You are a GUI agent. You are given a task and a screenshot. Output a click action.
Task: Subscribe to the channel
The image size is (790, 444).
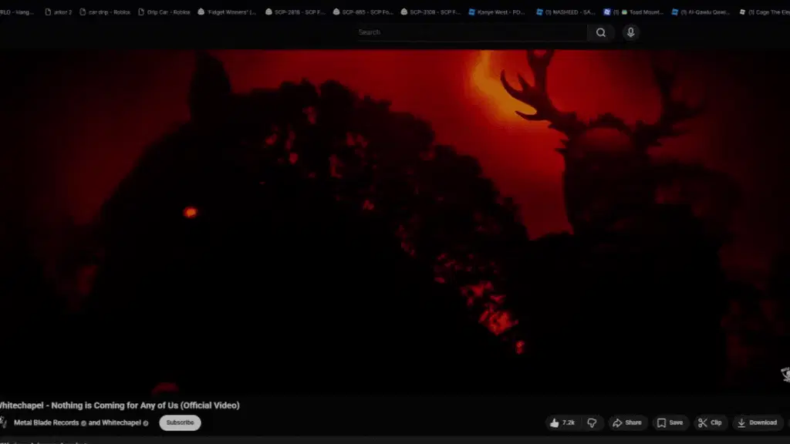pos(180,423)
